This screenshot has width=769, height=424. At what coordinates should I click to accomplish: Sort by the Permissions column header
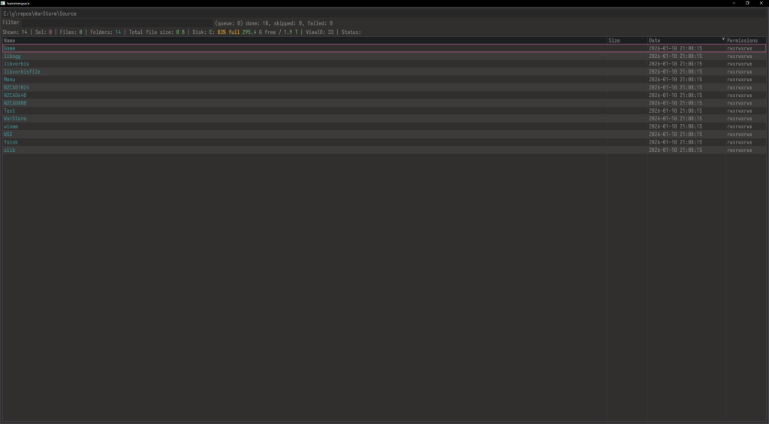point(746,41)
